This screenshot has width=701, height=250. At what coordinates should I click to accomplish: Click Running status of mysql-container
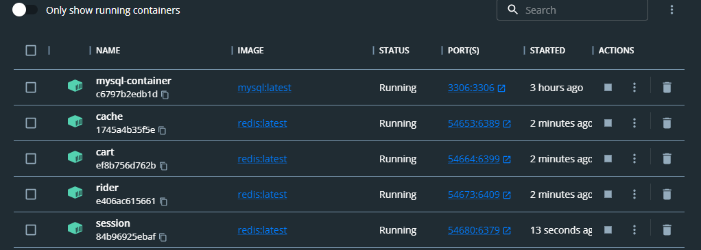(x=398, y=88)
